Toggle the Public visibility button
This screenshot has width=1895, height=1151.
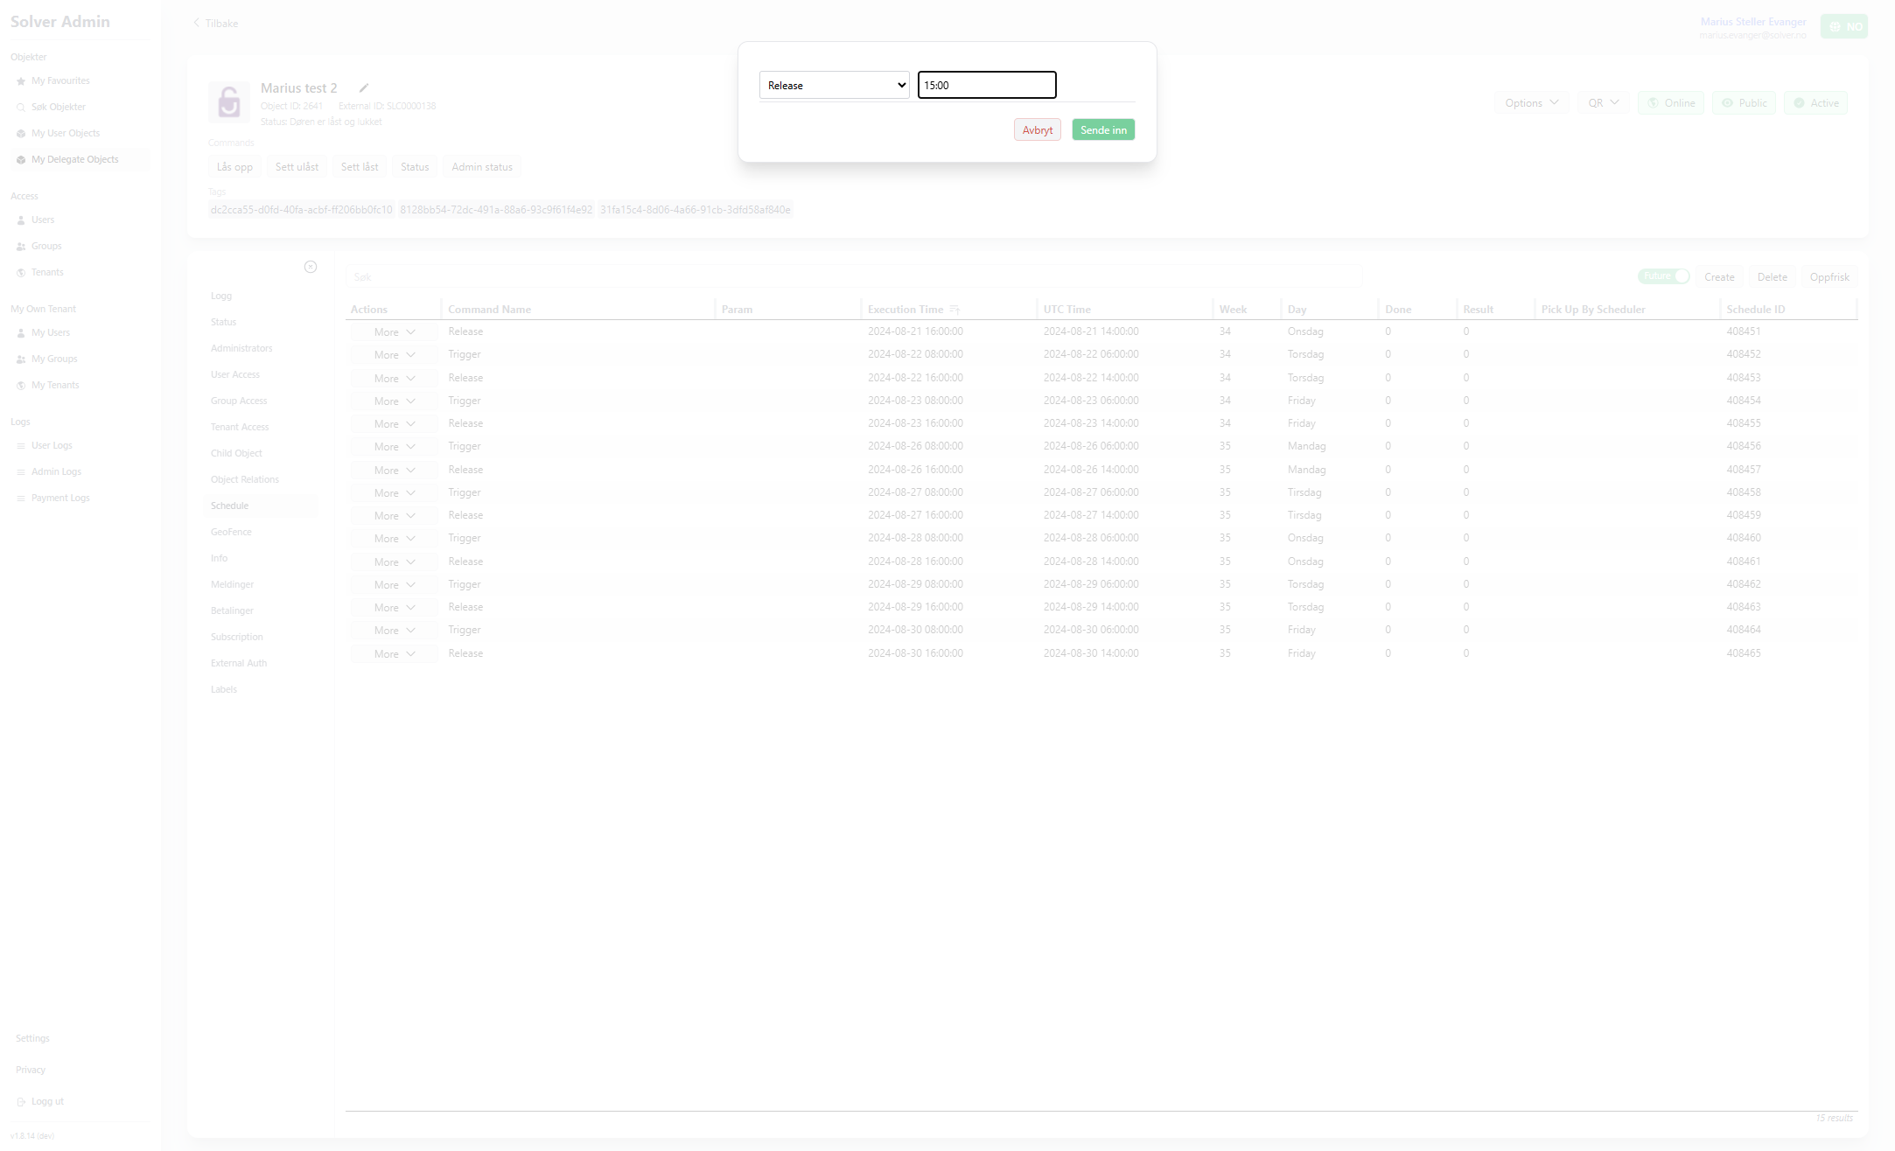tap(1744, 102)
